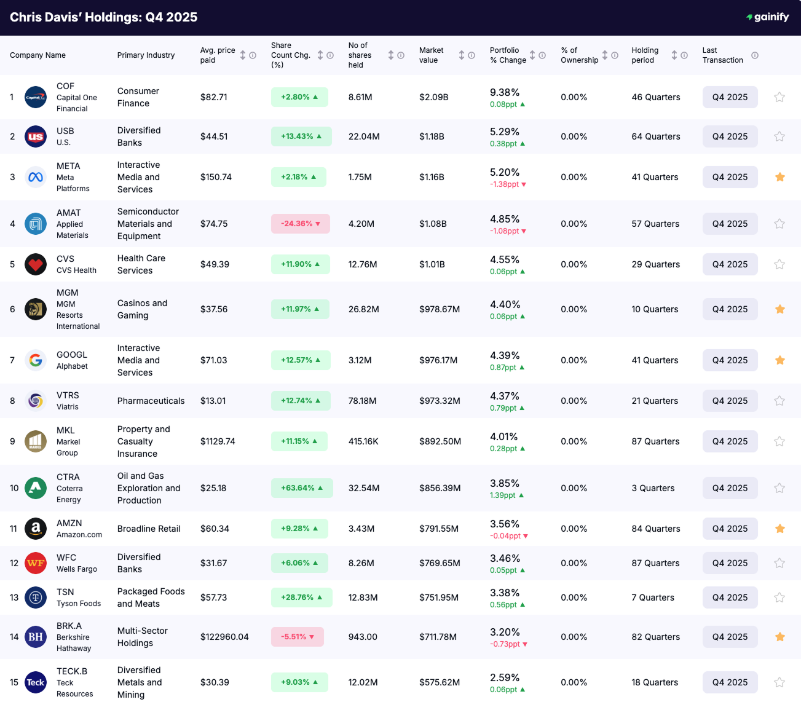The image size is (801, 702).
Task: Select the MGM Resorts lion logo
Action: click(35, 309)
